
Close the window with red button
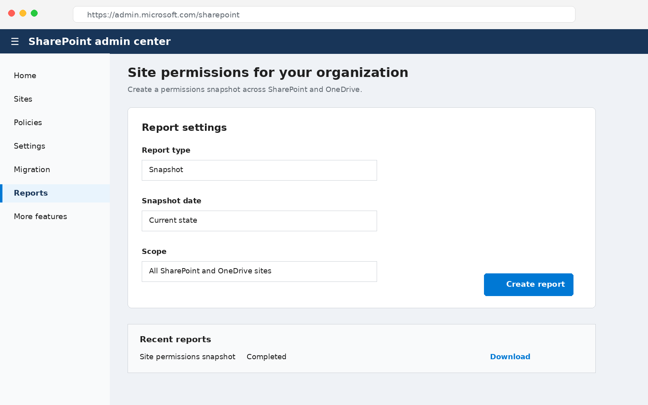click(12, 13)
